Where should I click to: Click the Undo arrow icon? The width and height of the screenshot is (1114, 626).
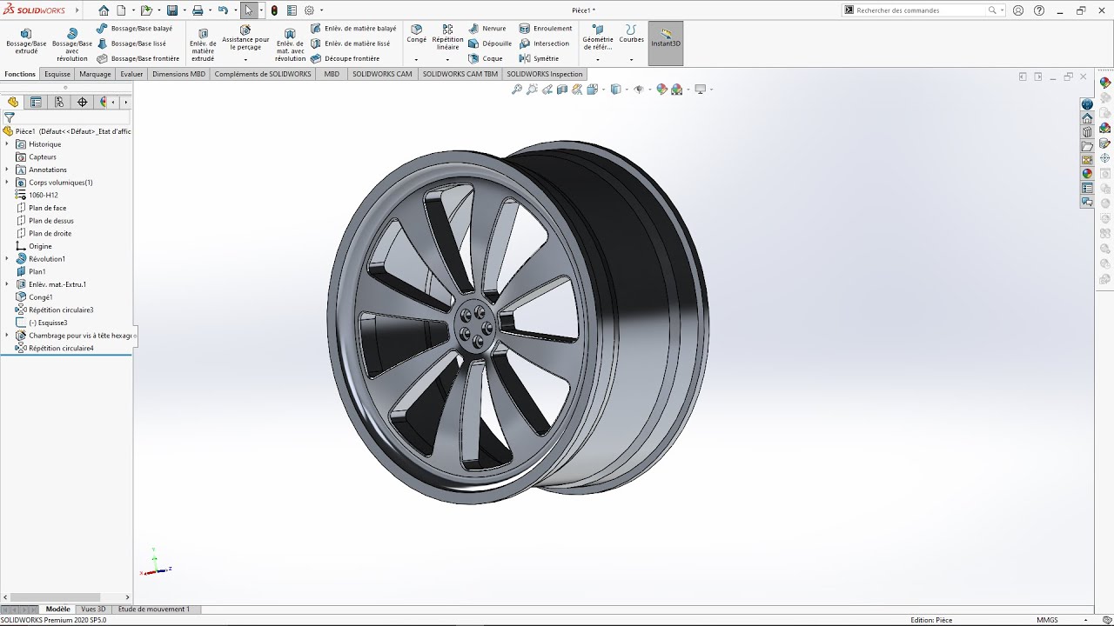pos(223,10)
